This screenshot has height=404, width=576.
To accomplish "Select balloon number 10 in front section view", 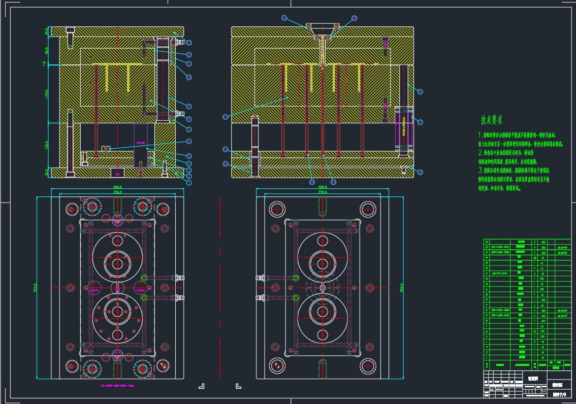I will tap(189, 77).
